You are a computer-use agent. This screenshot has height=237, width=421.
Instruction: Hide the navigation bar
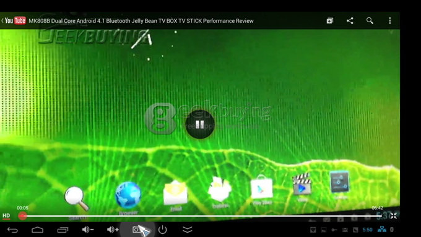[188, 230]
